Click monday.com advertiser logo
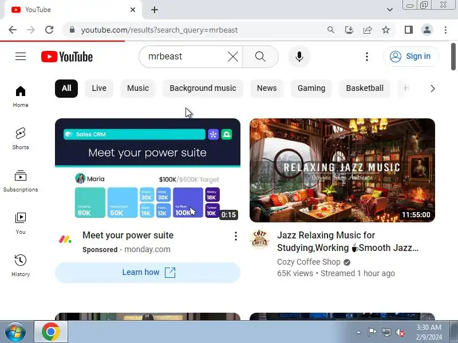The width and height of the screenshot is (458, 343). [x=65, y=240]
